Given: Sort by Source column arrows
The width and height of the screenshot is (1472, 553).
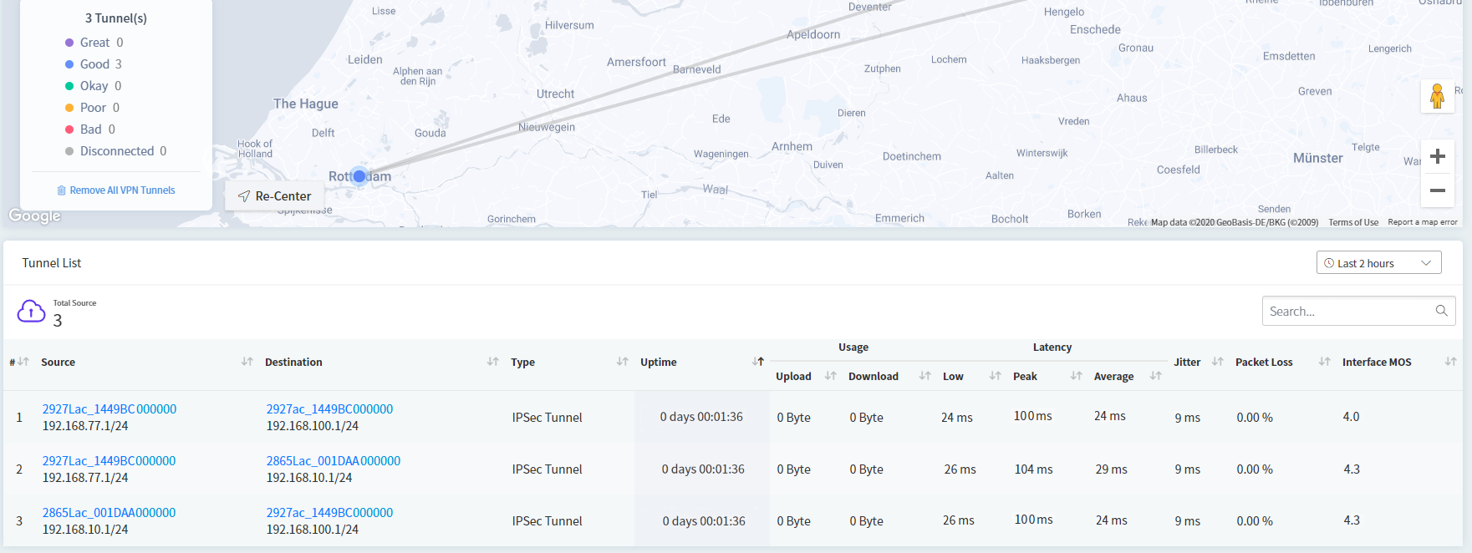Looking at the screenshot, I should (x=247, y=362).
